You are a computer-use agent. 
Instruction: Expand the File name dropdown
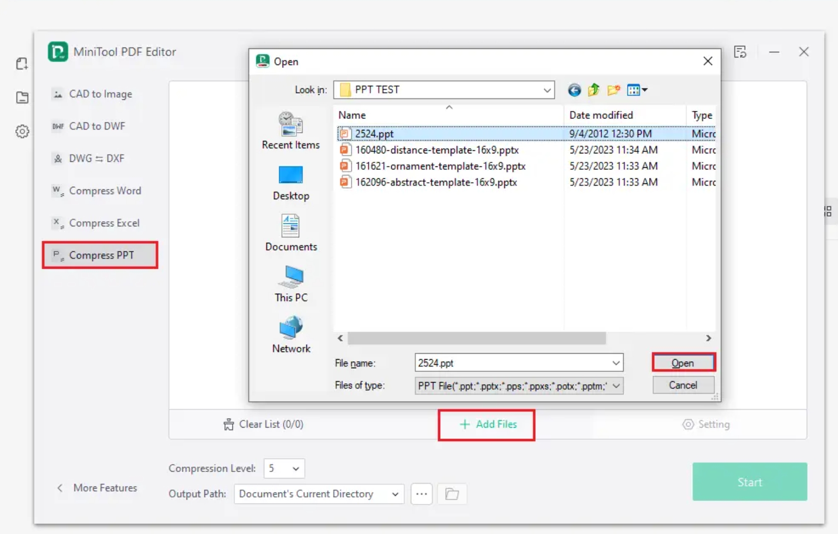click(x=616, y=363)
